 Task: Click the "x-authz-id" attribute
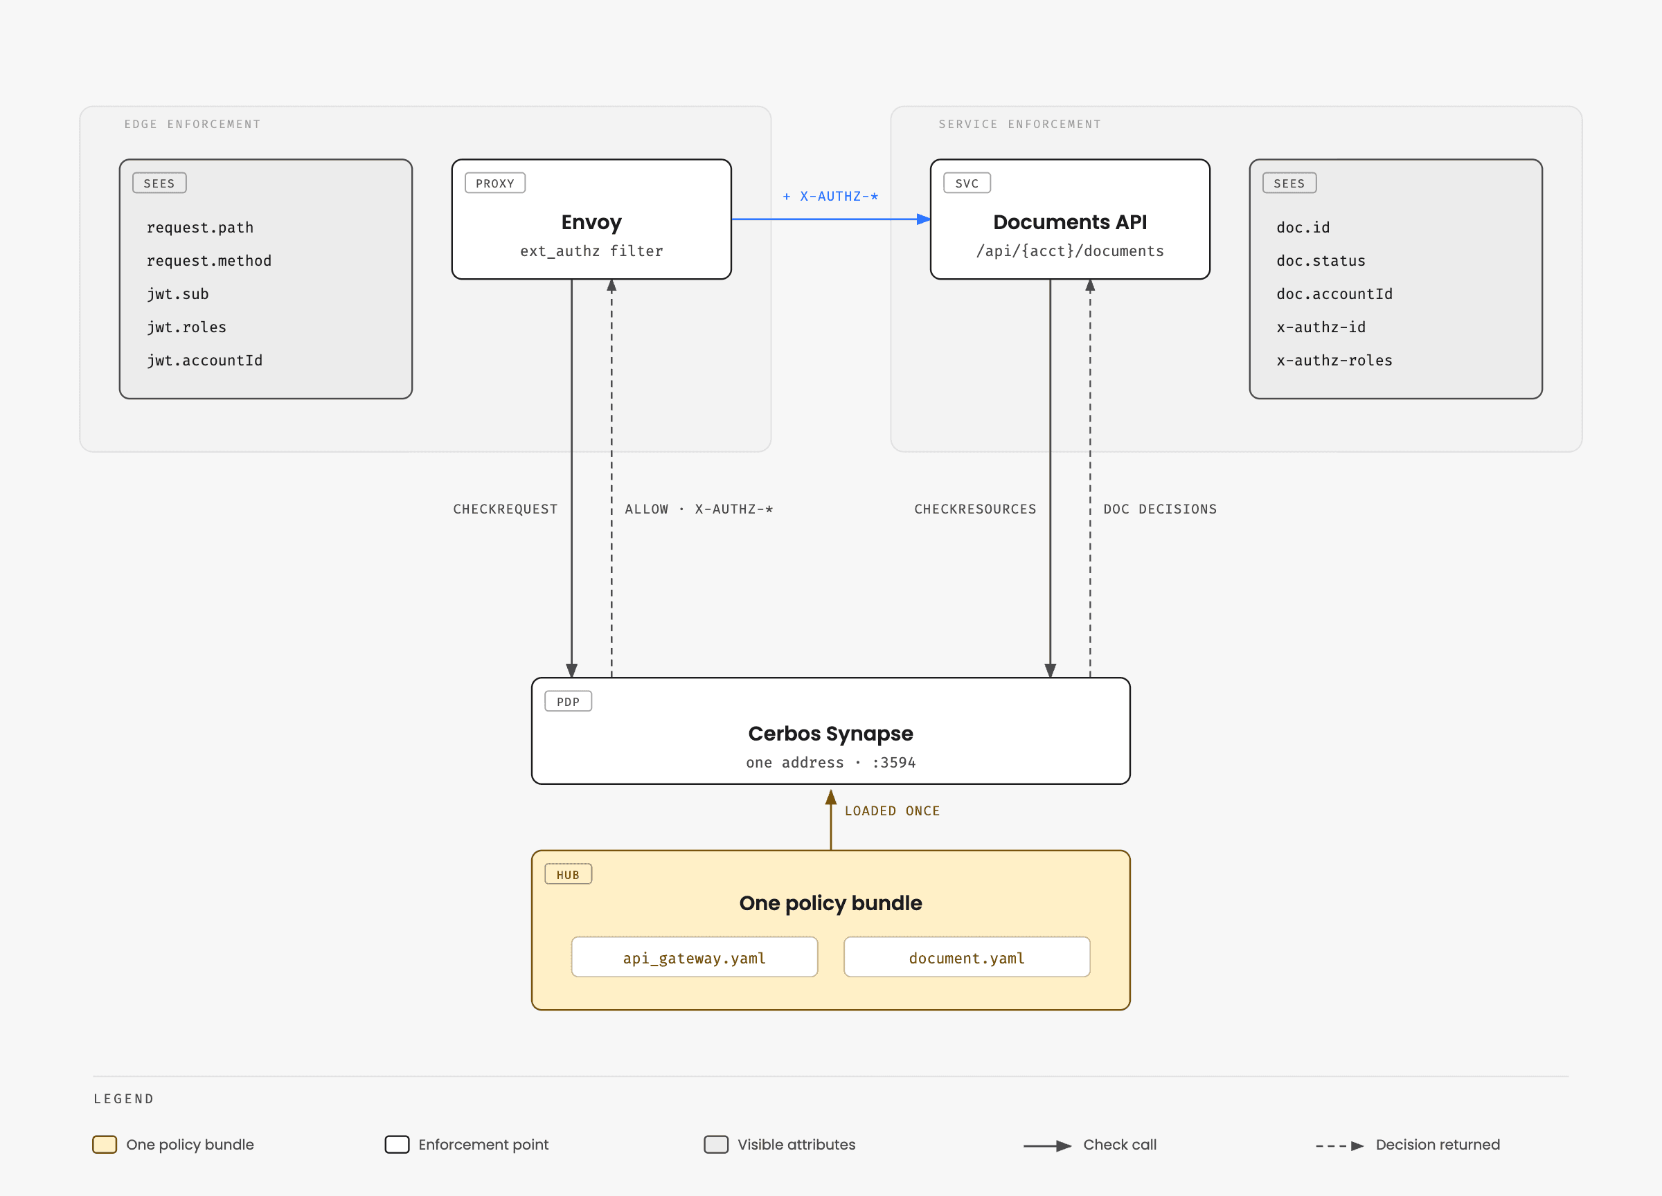click(x=1321, y=327)
